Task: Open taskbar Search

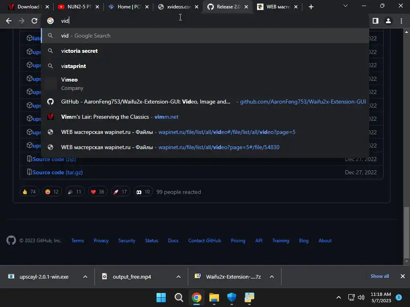Action: point(179,297)
